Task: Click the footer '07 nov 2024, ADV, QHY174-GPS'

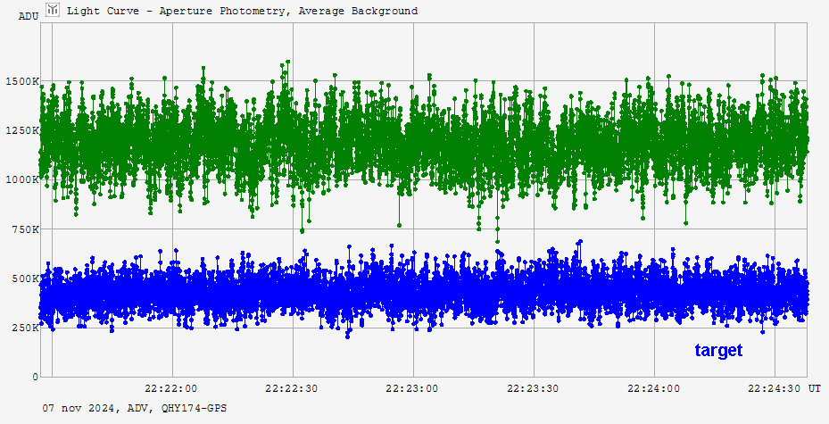Action: coord(135,408)
